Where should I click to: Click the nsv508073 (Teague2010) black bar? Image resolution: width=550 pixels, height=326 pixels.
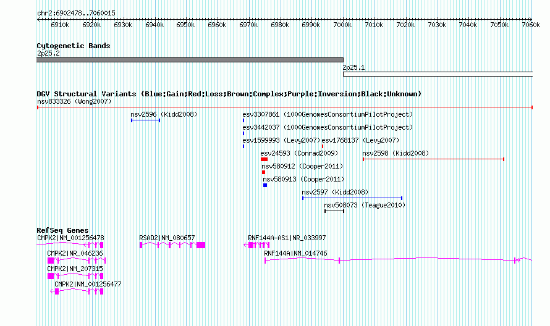click(334, 211)
